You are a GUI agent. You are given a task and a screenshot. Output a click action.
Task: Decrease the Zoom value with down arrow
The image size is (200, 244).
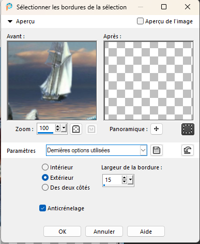pyautogui.click(x=57, y=130)
